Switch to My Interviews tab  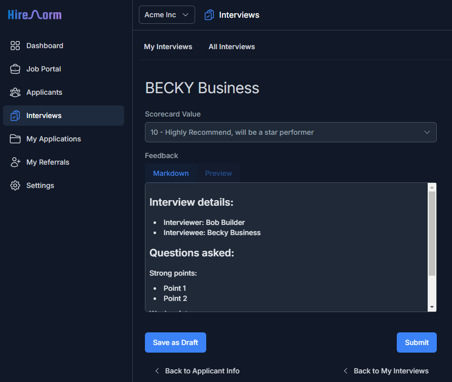[168, 47]
